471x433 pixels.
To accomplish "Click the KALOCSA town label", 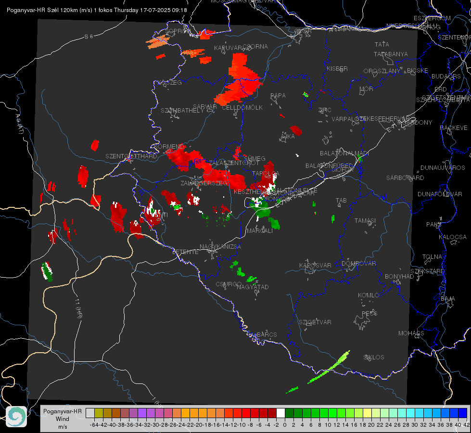I will [453, 237].
